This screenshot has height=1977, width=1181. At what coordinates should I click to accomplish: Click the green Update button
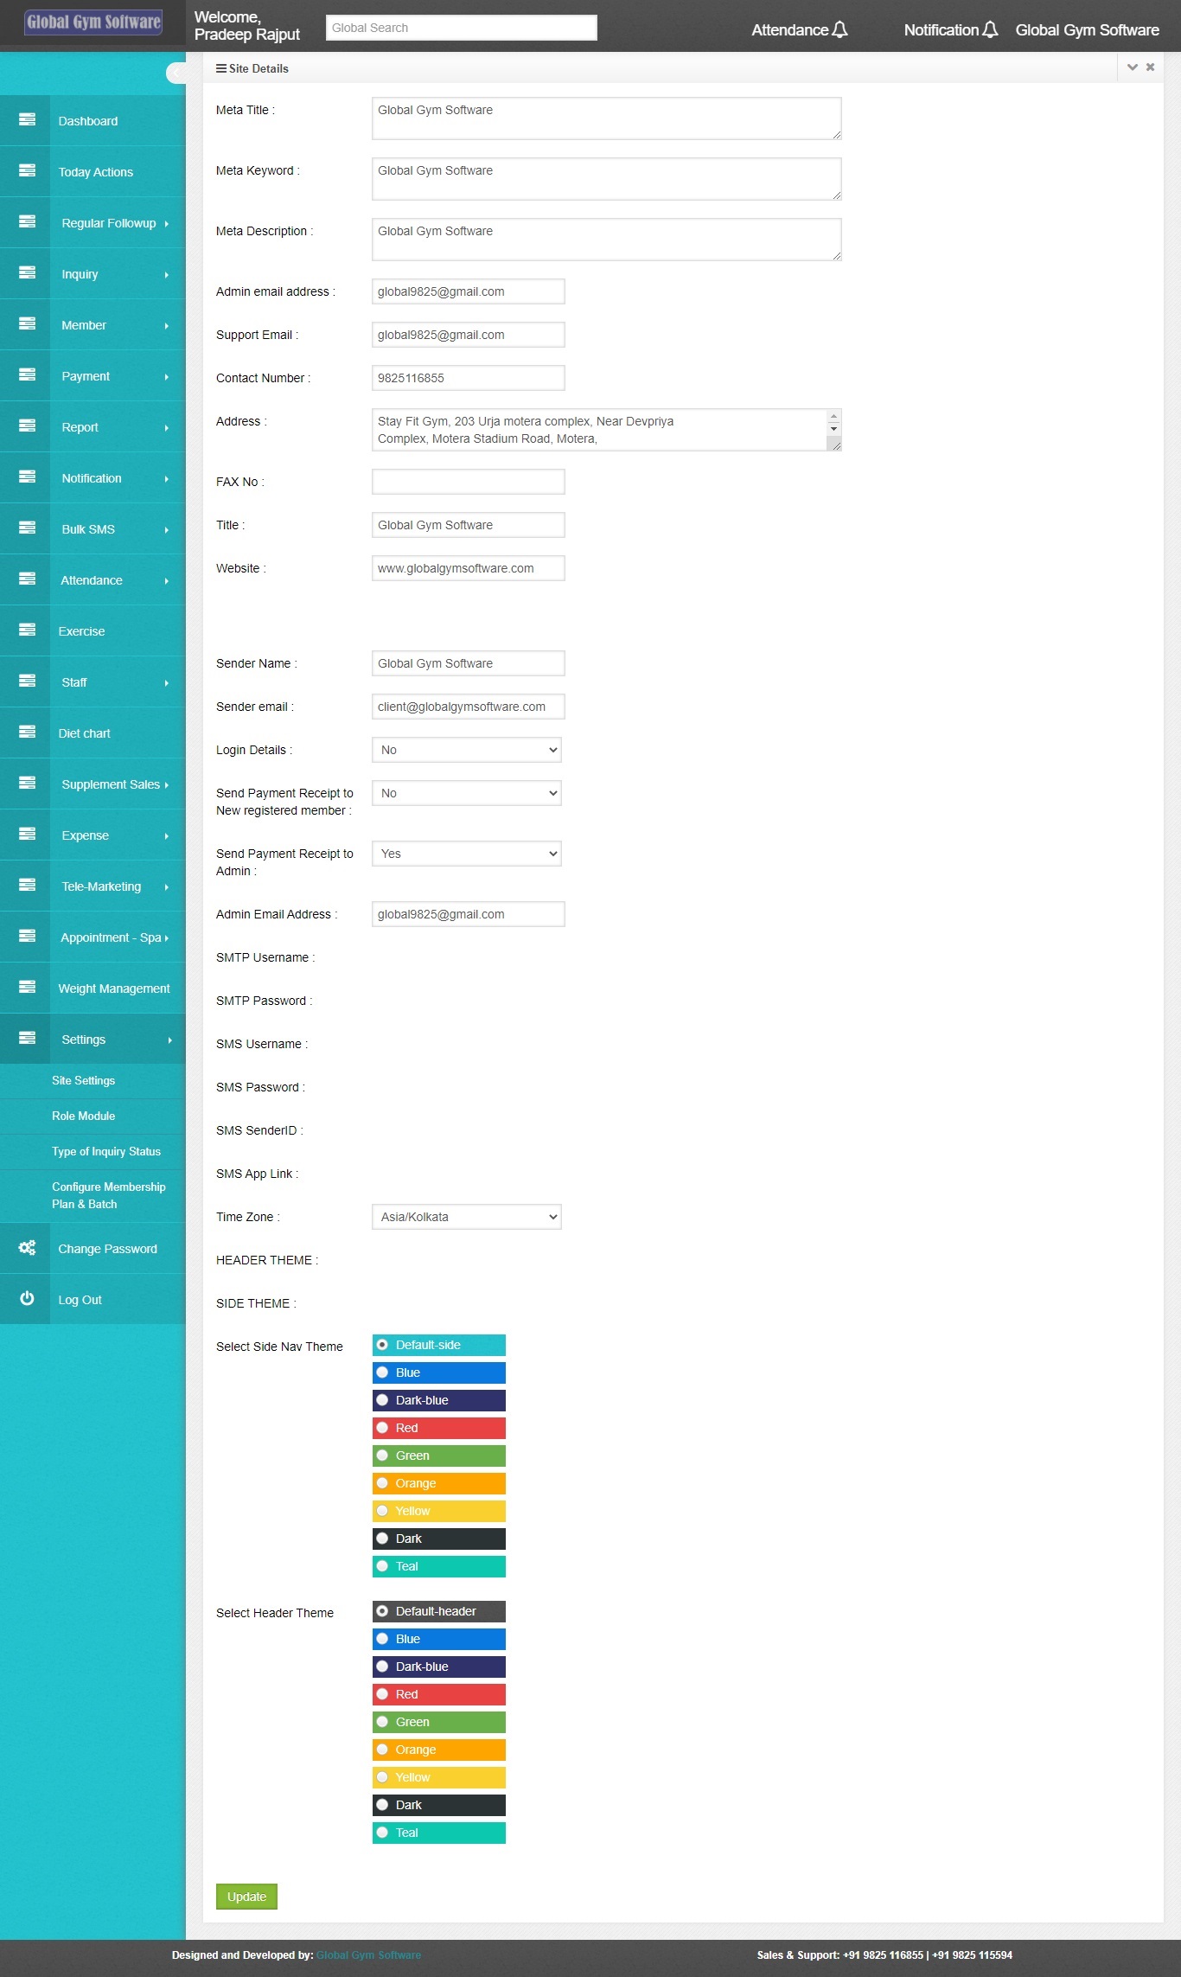[246, 1897]
